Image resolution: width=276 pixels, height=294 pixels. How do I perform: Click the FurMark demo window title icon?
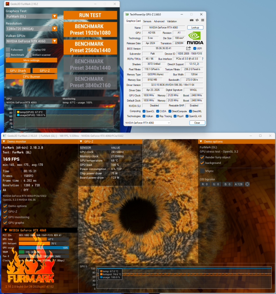pos(4,136)
